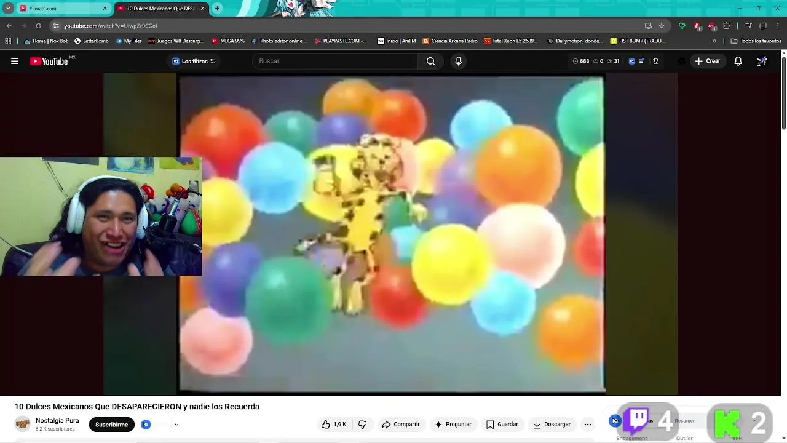Open My Files bookmark
The width and height of the screenshot is (787, 443).
point(129,41)
